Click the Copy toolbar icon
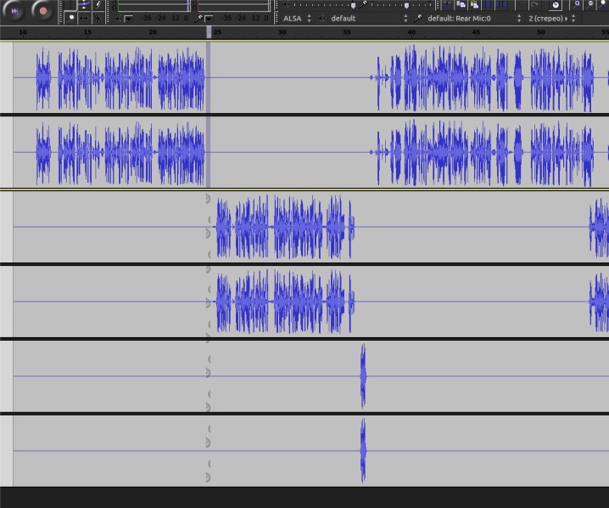This screenshot has width=609, height=508. coord(461,4)
